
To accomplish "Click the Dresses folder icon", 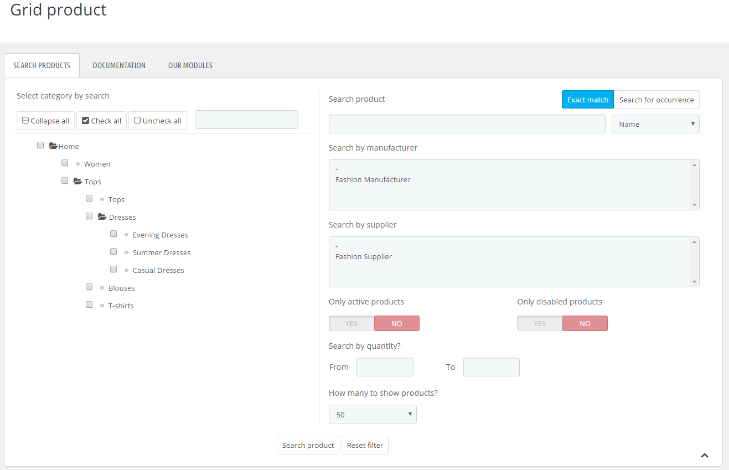I will pyautogui.click(x=102, y=217).
